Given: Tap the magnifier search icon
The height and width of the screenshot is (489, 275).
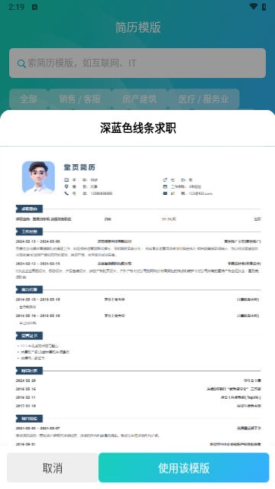Looking at the screenshot, I should click(21, 63).
